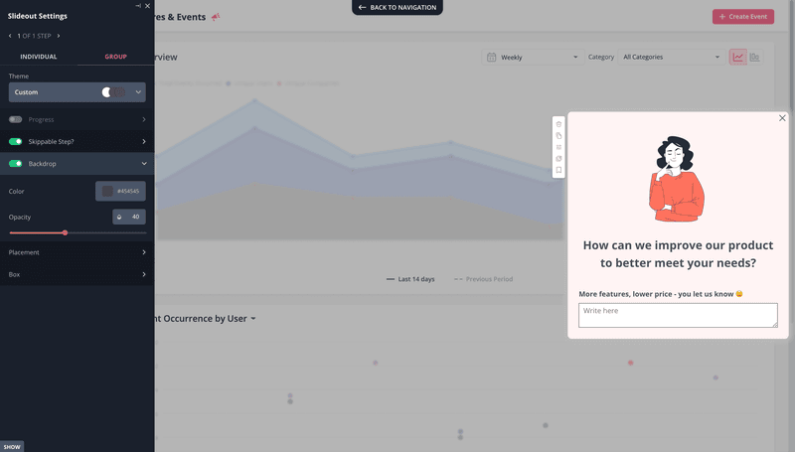Click the Create Event button
Image resolution: width=795 pixels, height=452 pixels.
[x=742, y=17]
